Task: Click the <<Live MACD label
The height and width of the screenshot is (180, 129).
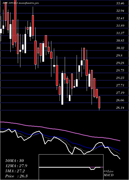Action: (109, 173)
